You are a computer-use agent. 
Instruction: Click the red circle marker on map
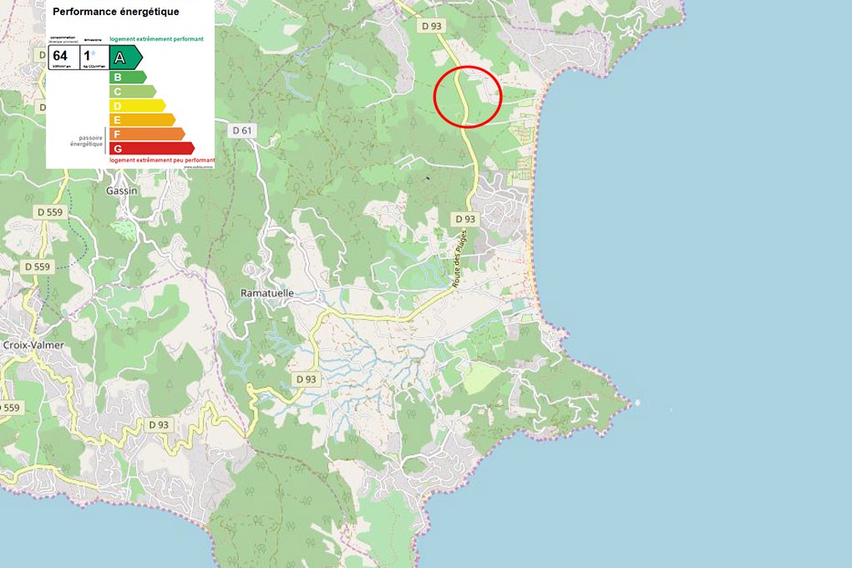[x=468, y=97]
